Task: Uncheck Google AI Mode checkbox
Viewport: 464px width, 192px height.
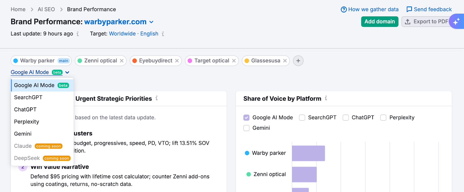Action: [x=246, y=117]
